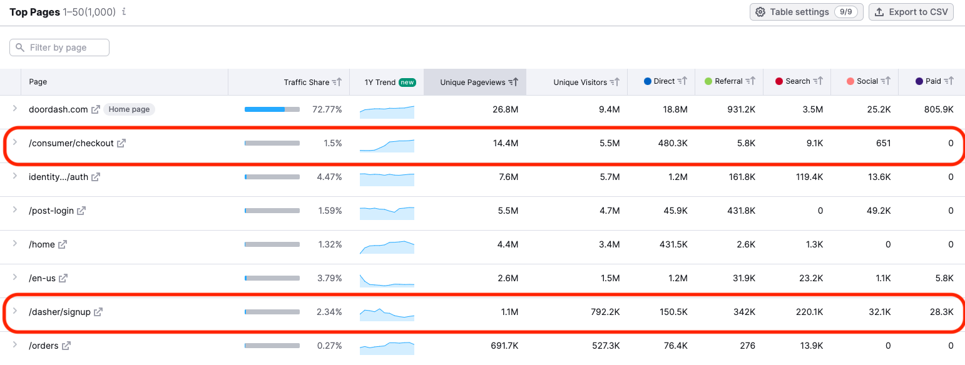Open /post-login external link icon
965x365 pixels.
tap(81, 211)
